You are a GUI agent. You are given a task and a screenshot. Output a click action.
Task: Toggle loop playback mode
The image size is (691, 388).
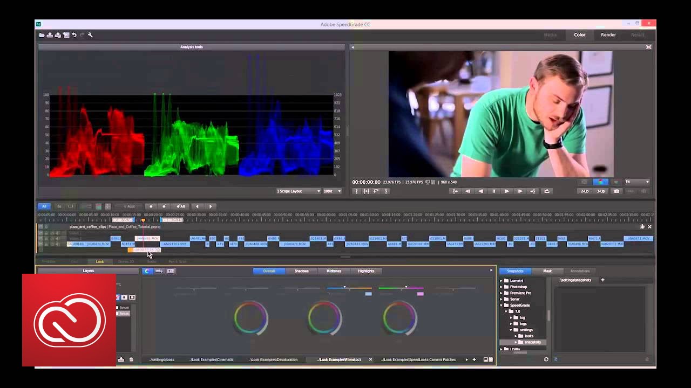[546, 191]
